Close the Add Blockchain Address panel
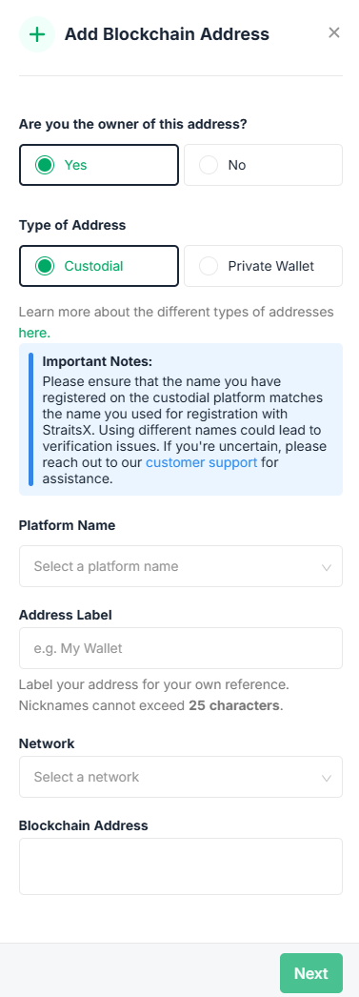 tap(333, 32)
